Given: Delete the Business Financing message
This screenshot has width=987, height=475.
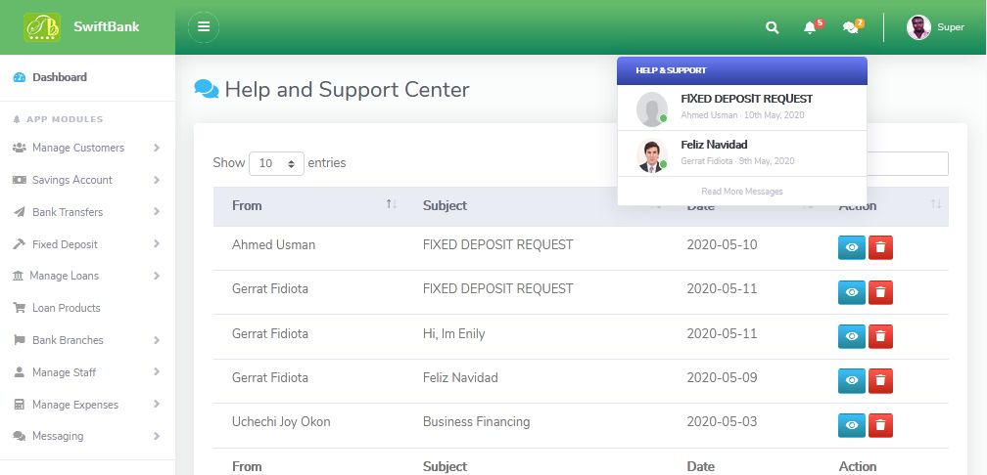Looking at the screenshot, I should 880,425.
